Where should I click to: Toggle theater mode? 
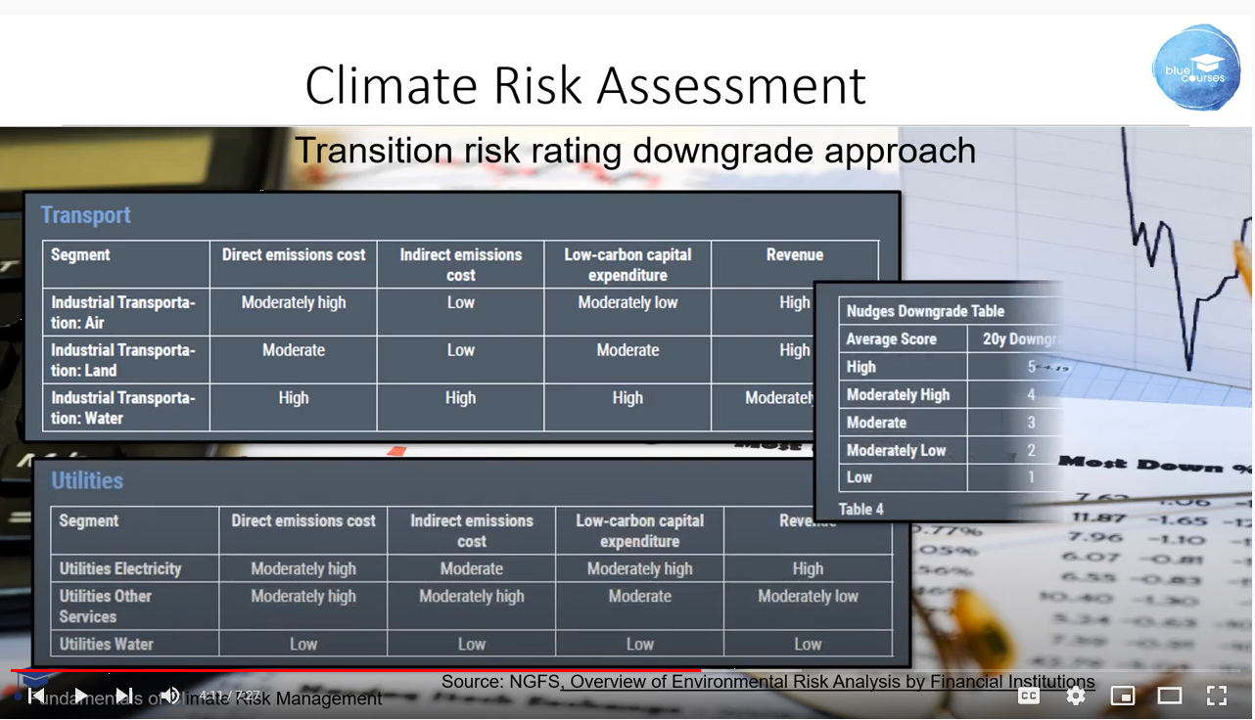[1170, 696]
